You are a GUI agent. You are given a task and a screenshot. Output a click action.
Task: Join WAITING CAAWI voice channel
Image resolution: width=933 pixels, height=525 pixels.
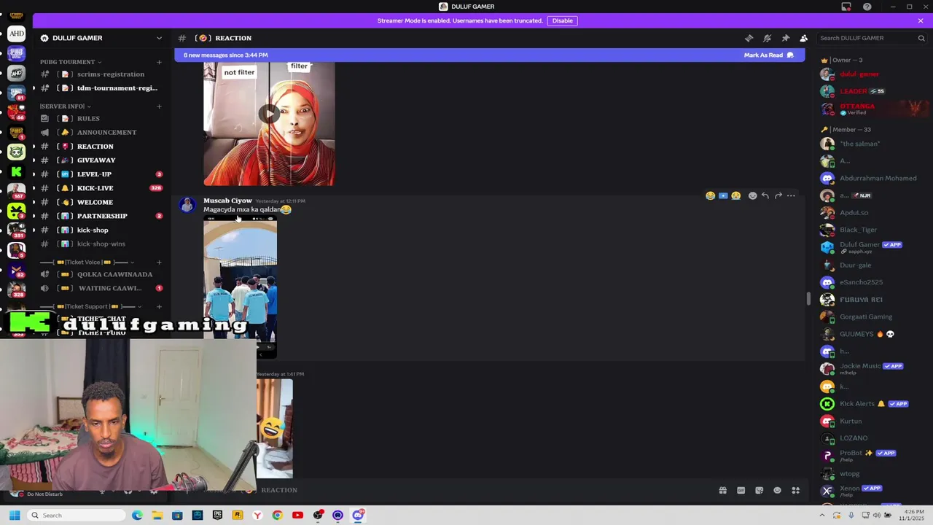coord(101,288)
